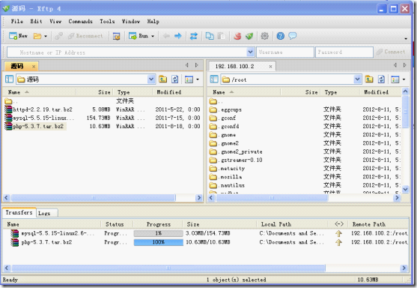
Task: Click the Password input field
Action: coord(344,52)
